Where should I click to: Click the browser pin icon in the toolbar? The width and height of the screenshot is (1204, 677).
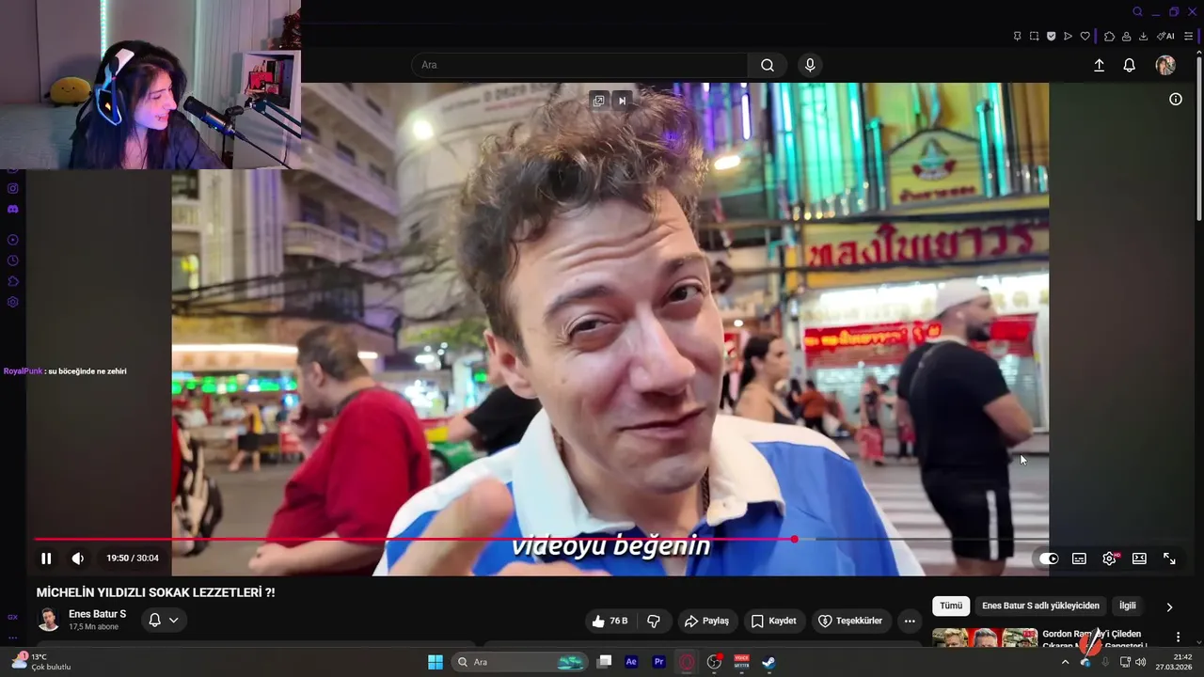pyautogui.click(x=1017, y=37)
